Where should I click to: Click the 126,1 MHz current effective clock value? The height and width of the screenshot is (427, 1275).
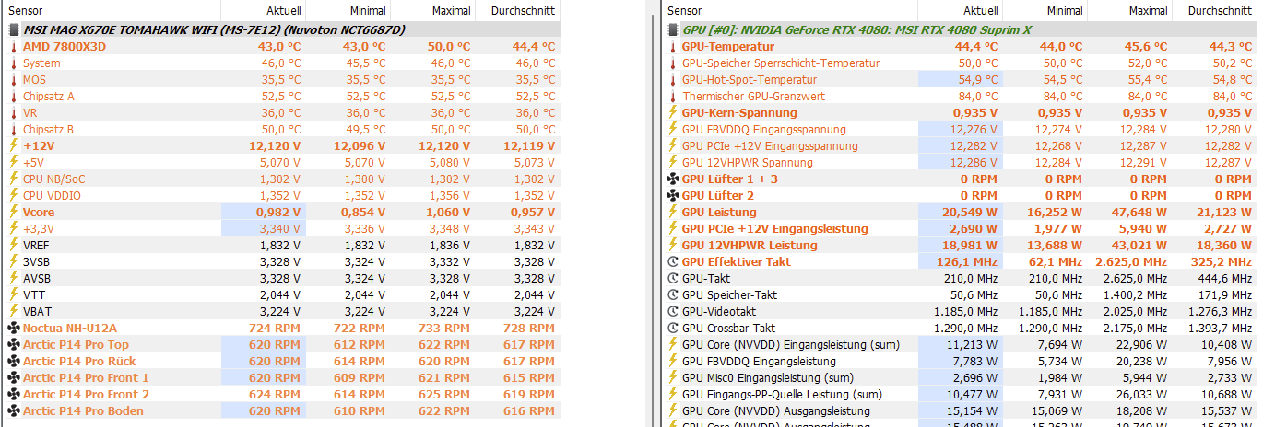point(966,261)
